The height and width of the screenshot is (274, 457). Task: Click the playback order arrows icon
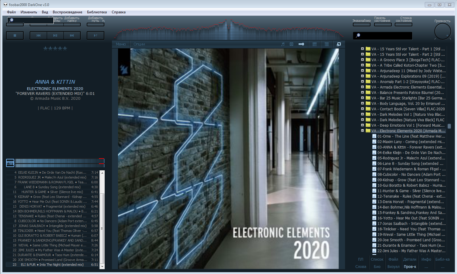pyautogui.click(x=301, y=44)
